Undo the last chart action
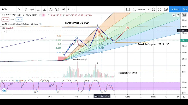188x105 pixels. click(x=69, y=9)
